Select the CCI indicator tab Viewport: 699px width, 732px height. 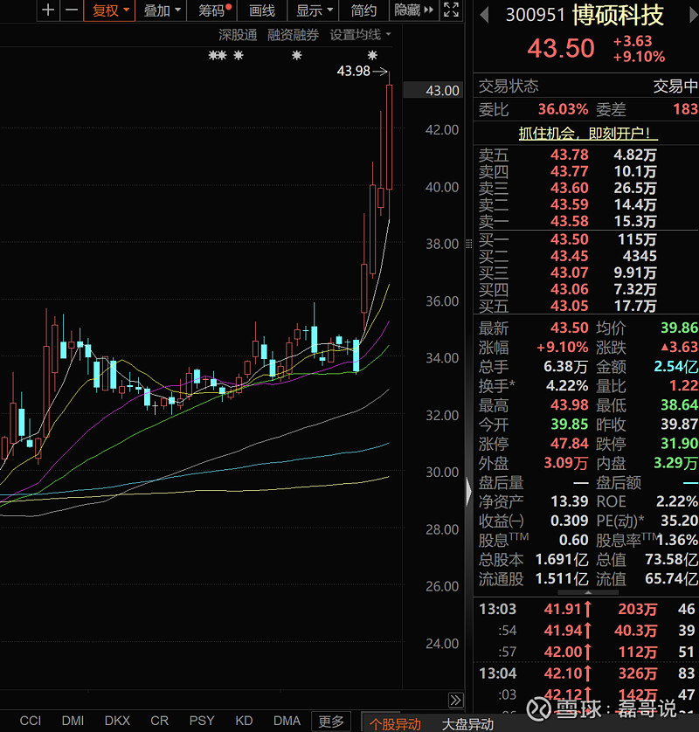point(31,721)
